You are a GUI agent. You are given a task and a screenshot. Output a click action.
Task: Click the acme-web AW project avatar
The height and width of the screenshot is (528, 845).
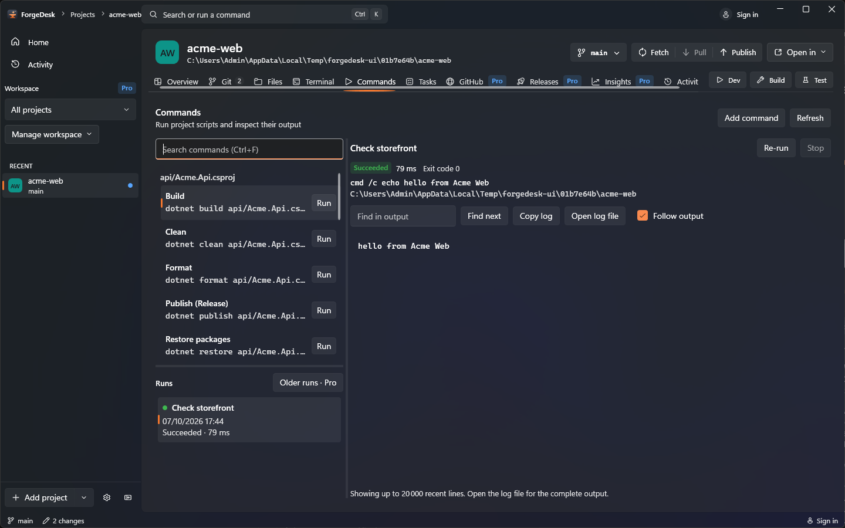pyautogui.click(x=15, y=185)
